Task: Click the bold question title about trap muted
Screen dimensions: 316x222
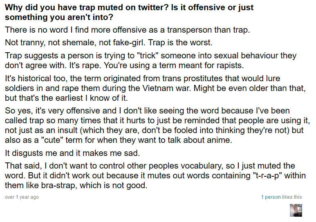Action: (x=129, y=12)
